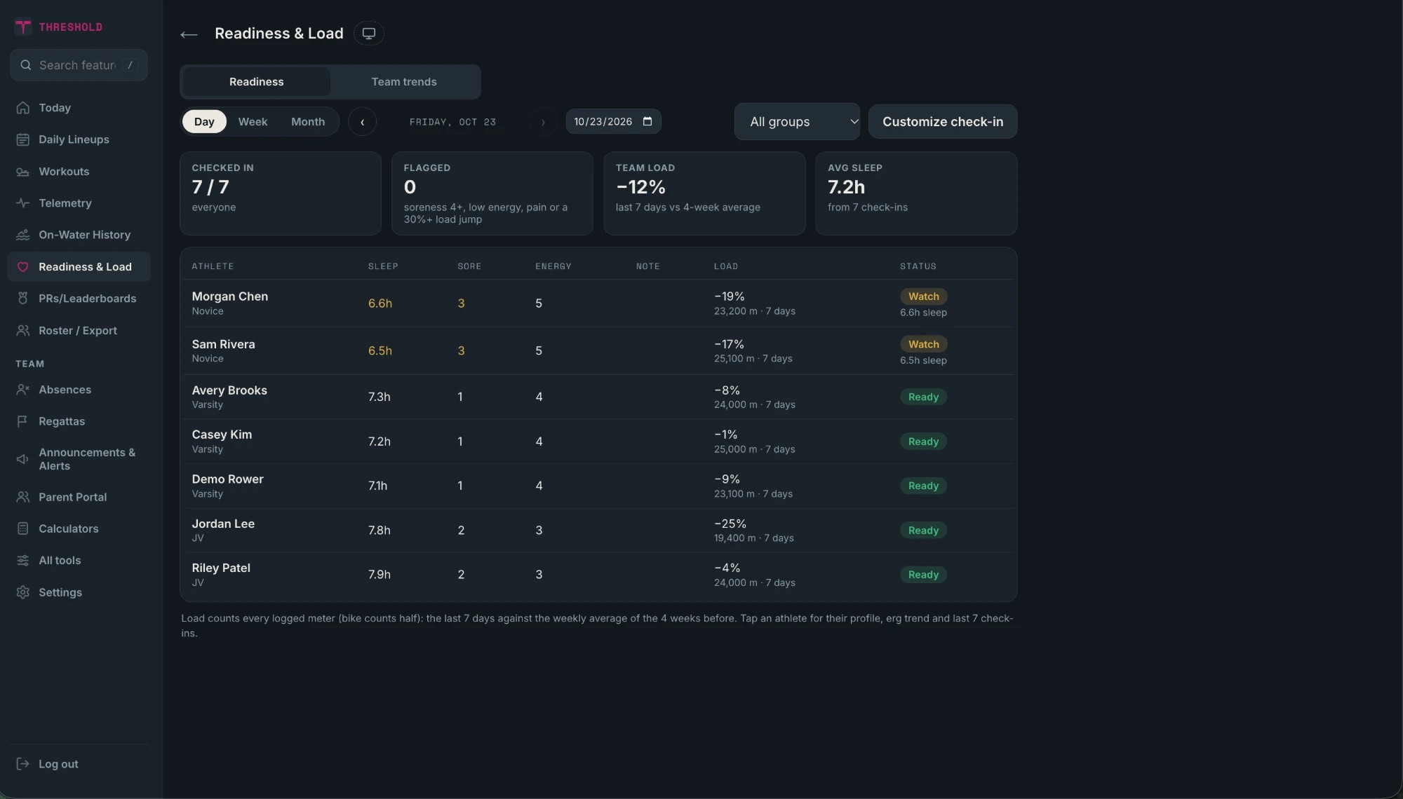The height and width of the screenshot is (799, 1403).
Task: Expand the All groups dropdown
Action: tap(797, 122)
